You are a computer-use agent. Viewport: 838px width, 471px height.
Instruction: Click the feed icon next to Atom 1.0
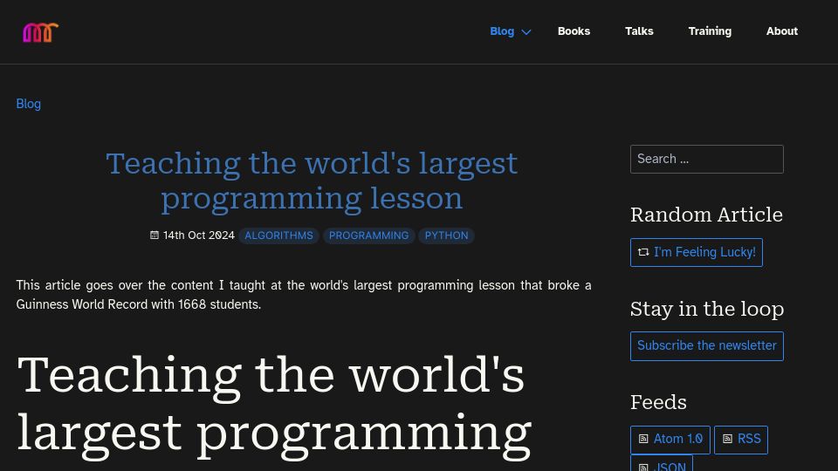click(x=643, y=439)
